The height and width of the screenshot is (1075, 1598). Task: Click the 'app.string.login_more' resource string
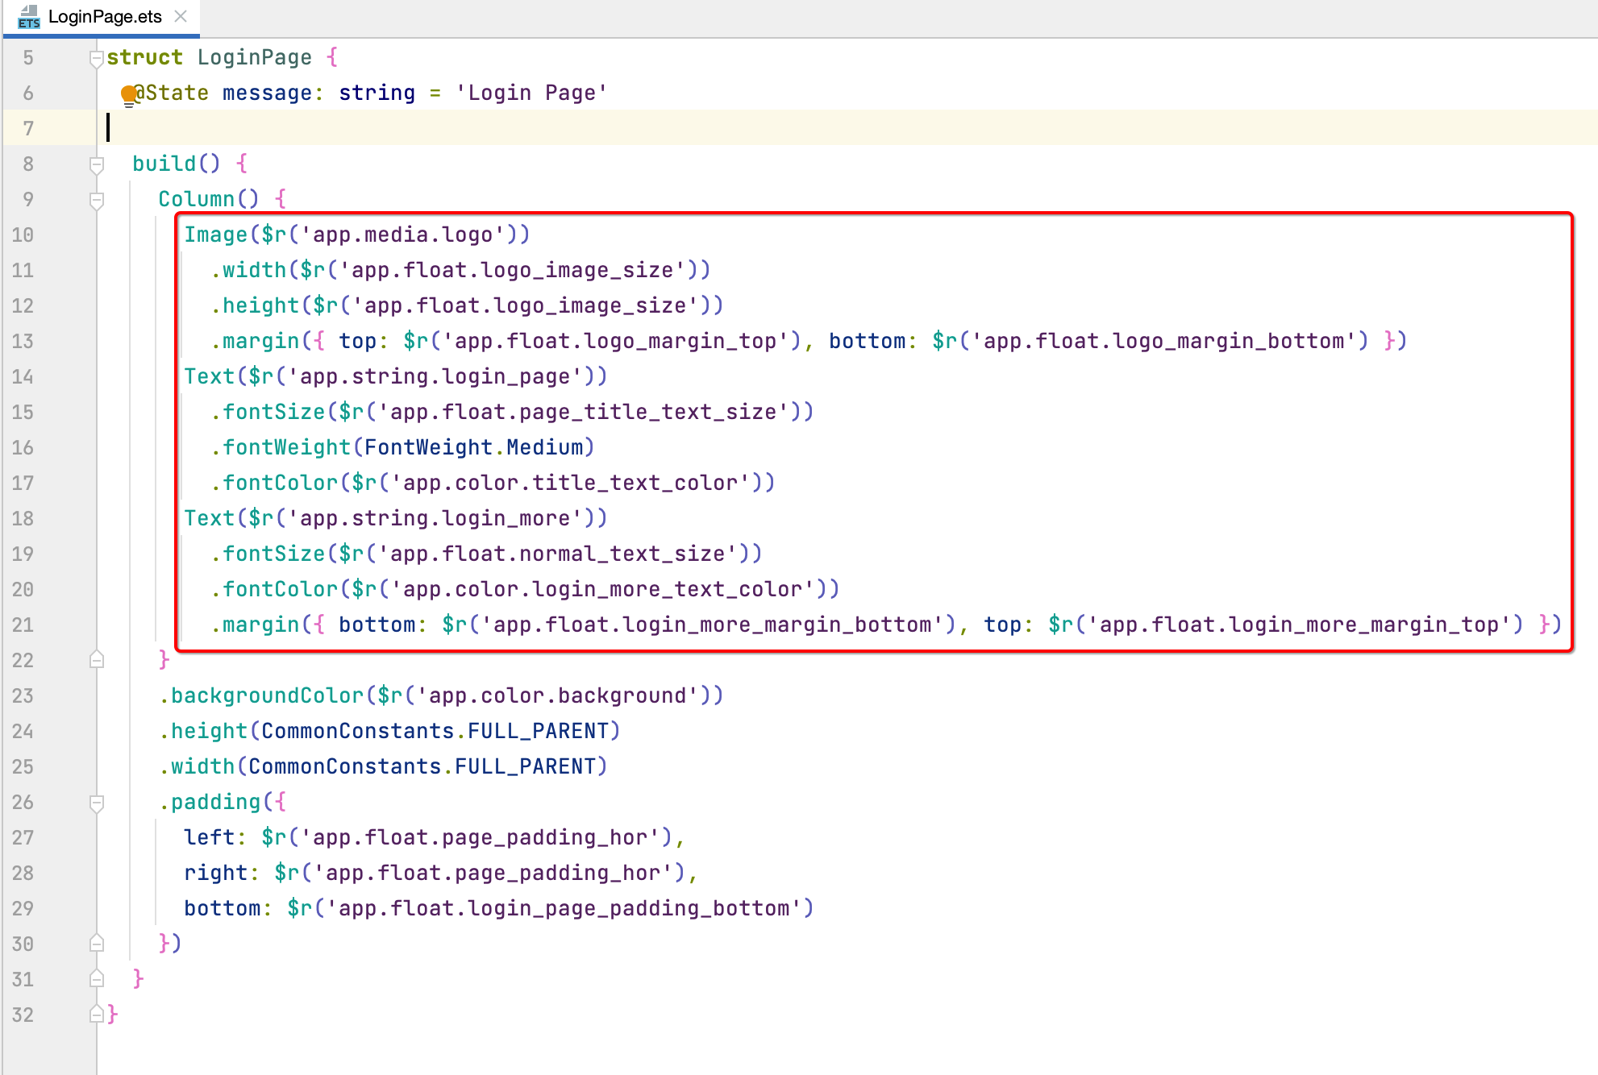click(x=435, y=519)
